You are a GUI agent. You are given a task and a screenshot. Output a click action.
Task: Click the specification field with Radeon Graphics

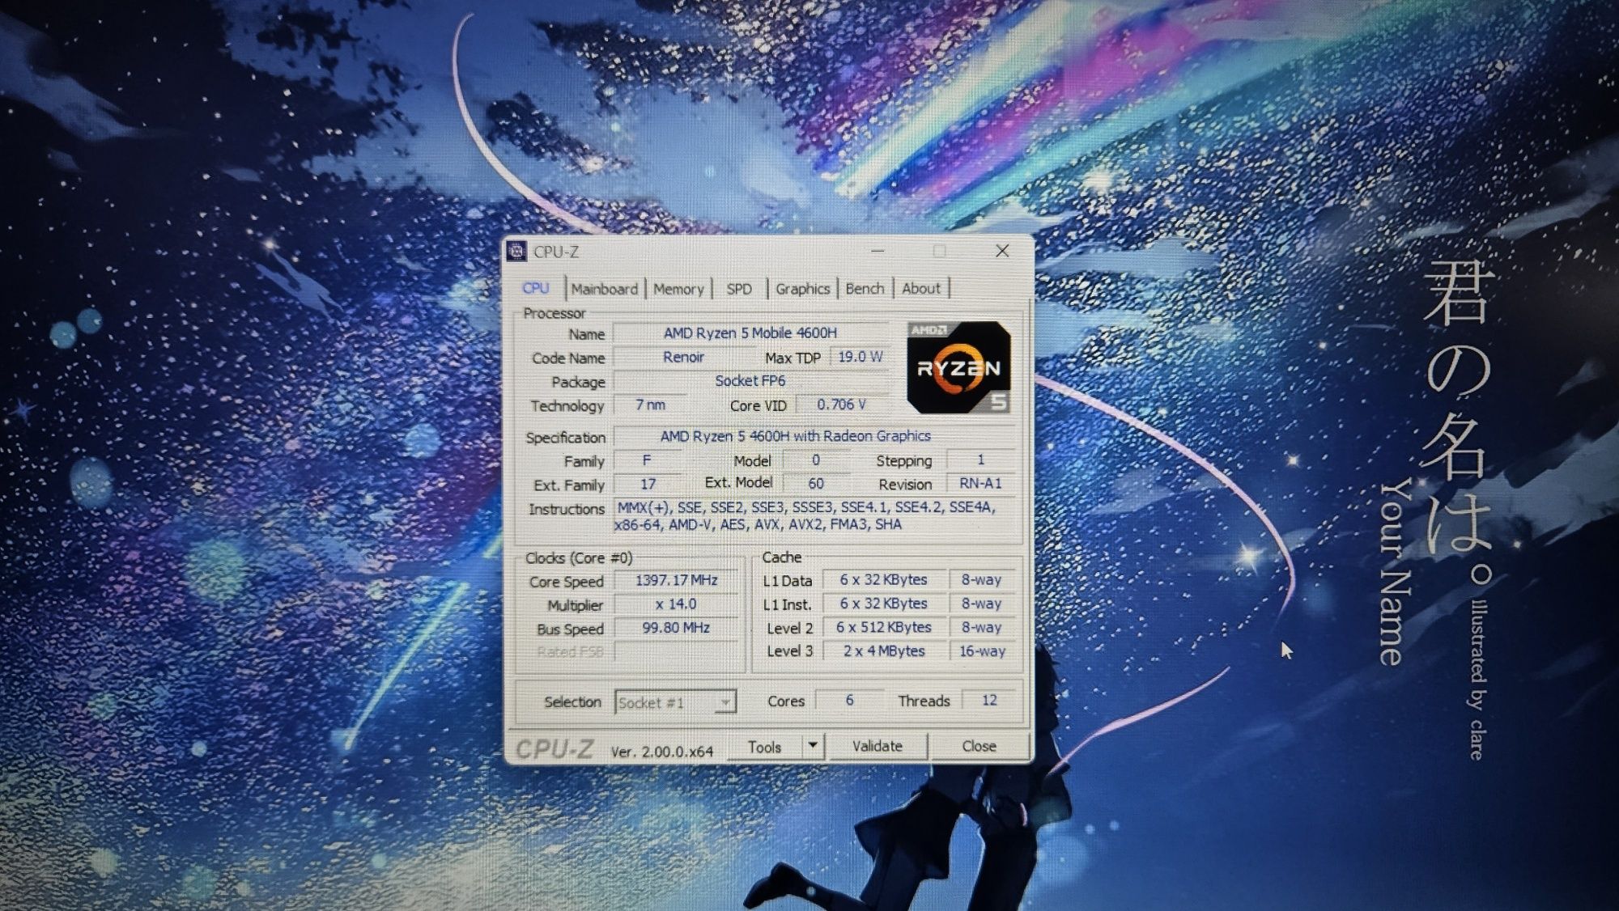(814, 436)
